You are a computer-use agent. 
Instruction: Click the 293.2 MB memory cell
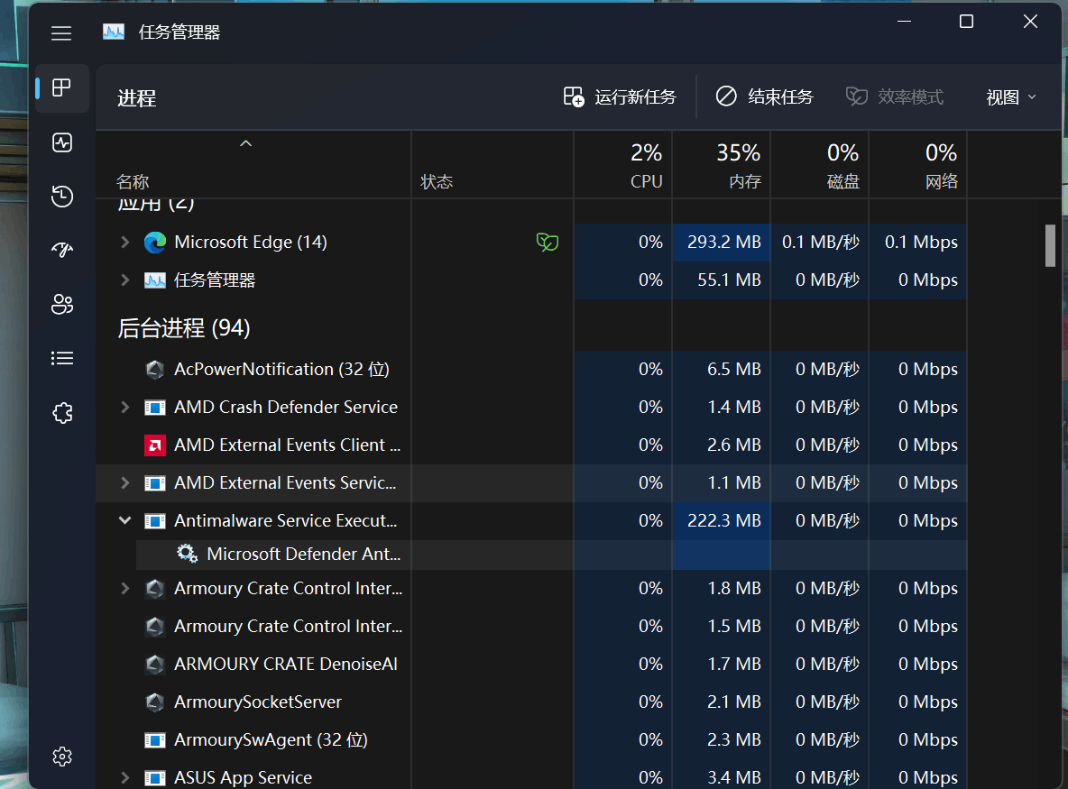(x=722, y=242)
